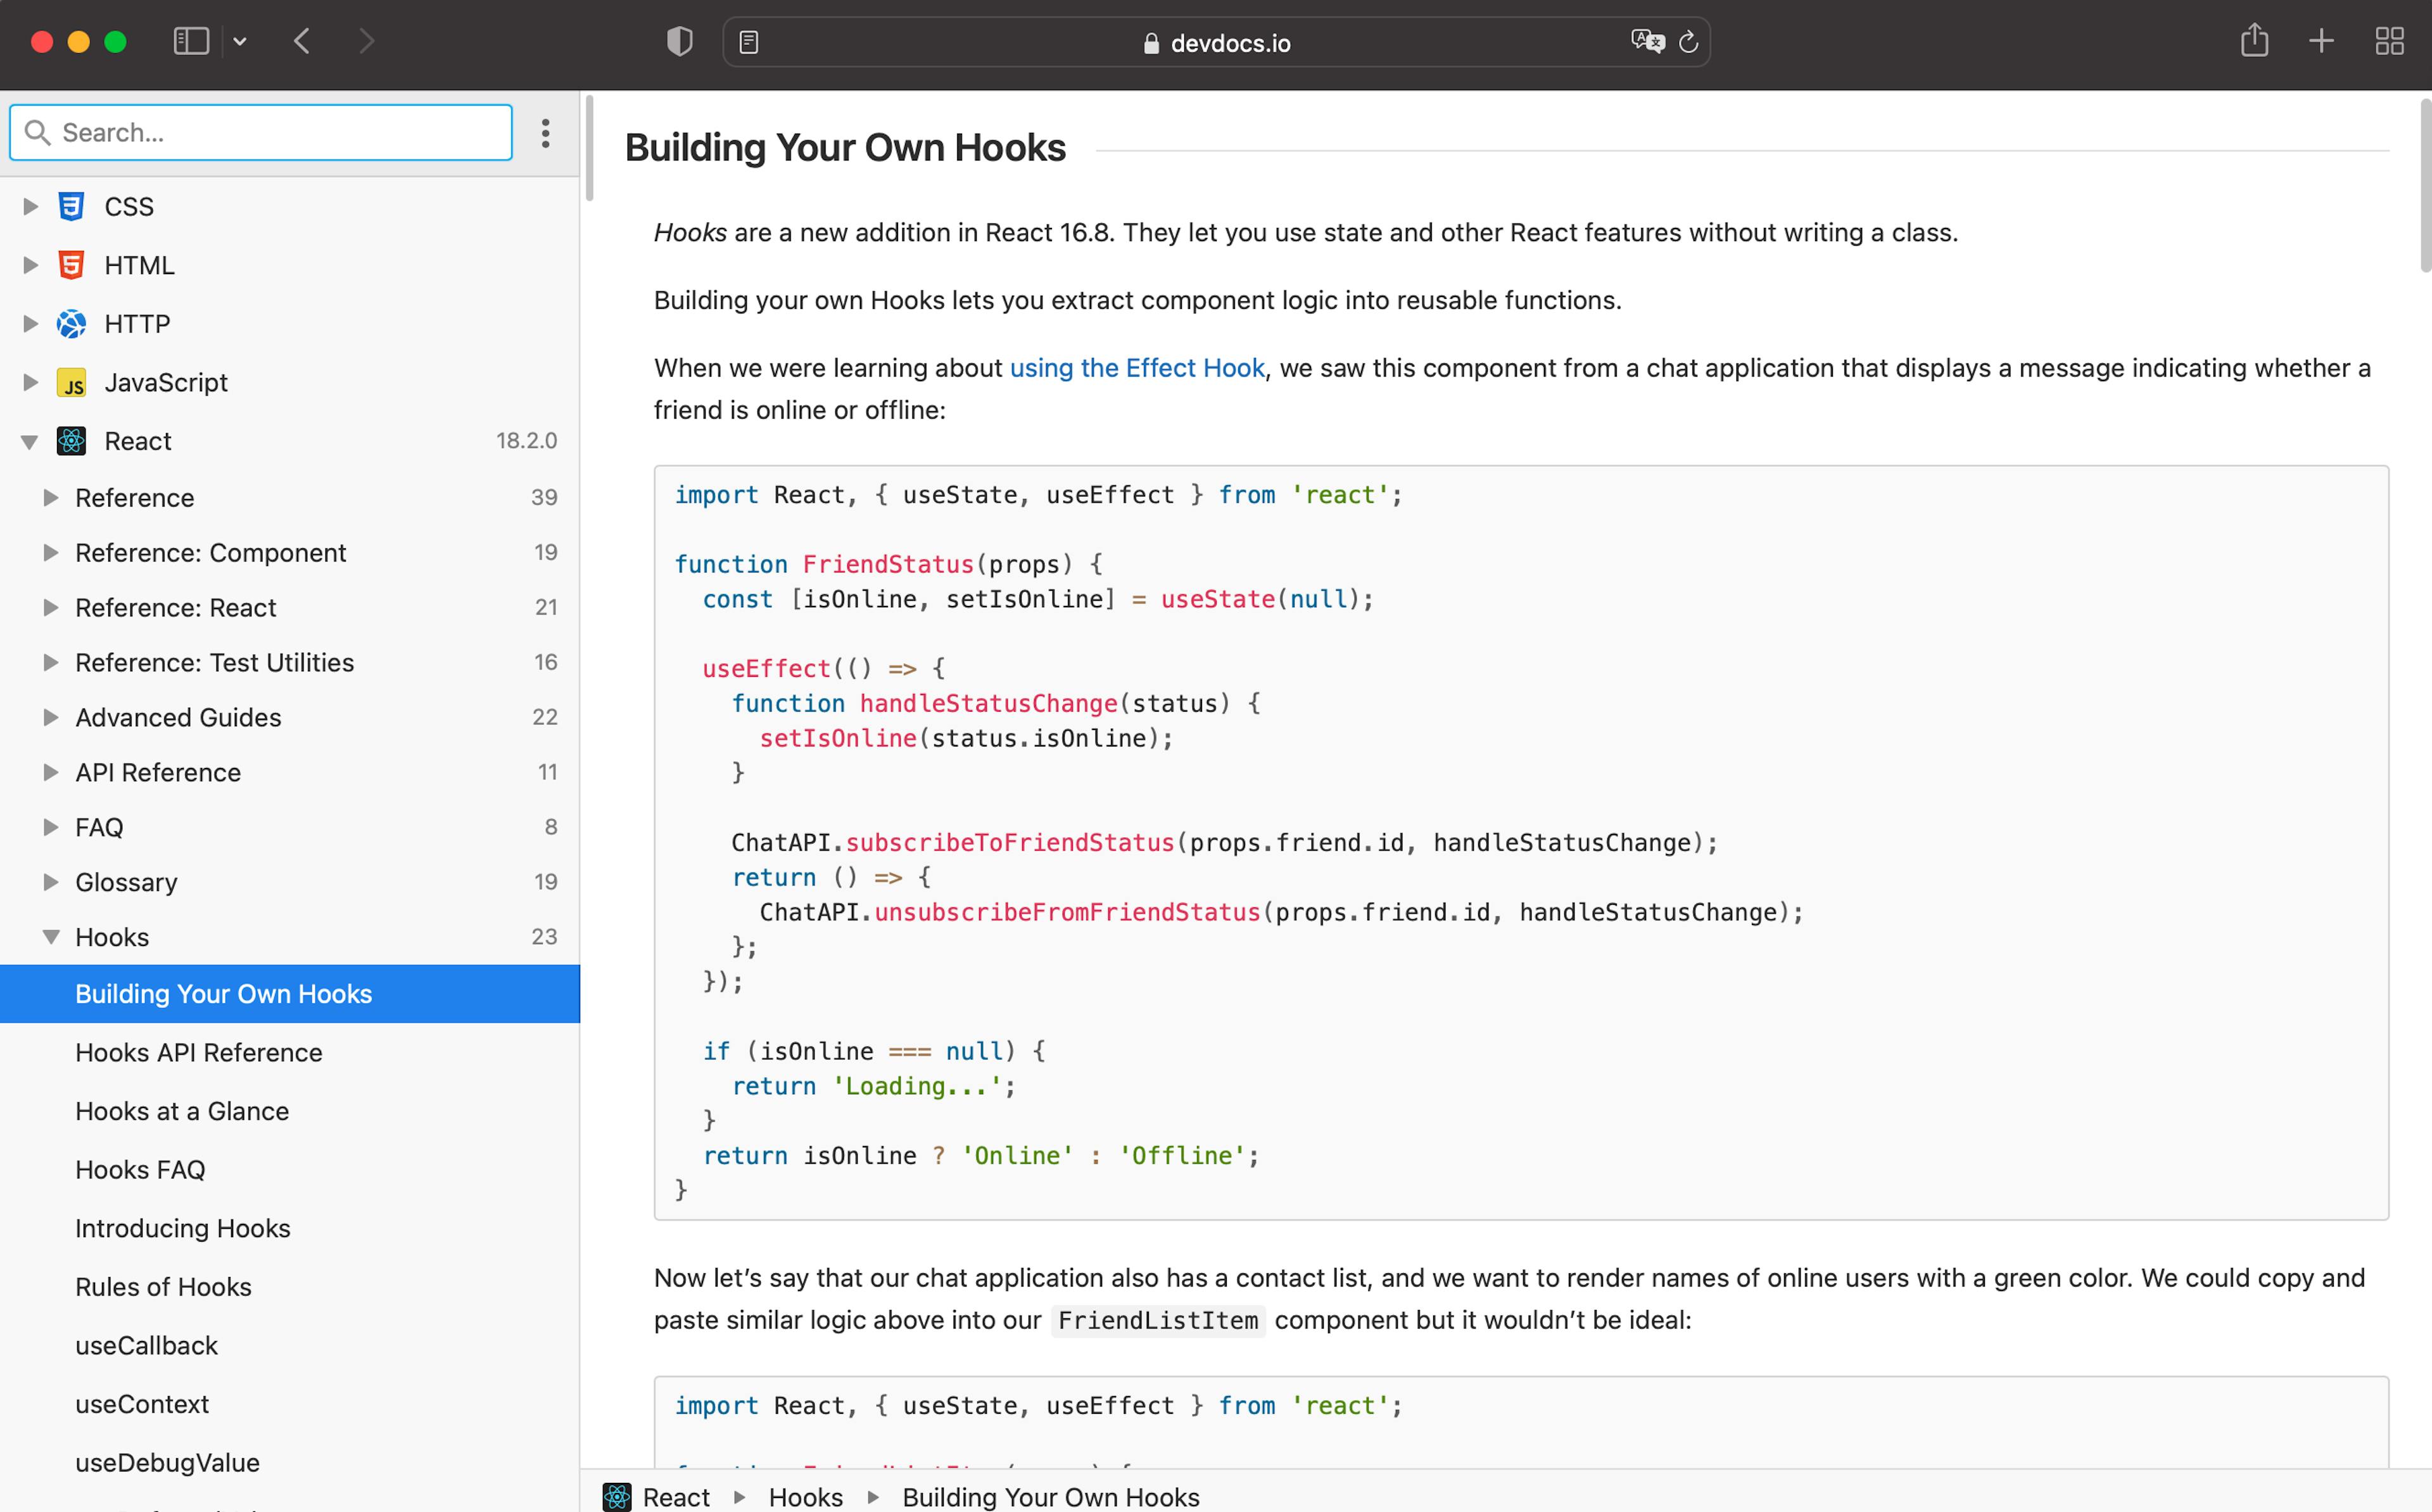This screenshot has width=2432, height=1512.
Task: Open useCallback page
Action: (146, 1345)
